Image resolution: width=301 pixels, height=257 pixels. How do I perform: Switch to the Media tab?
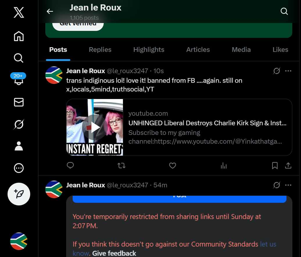pyautogui.click(x=241, y=50)
